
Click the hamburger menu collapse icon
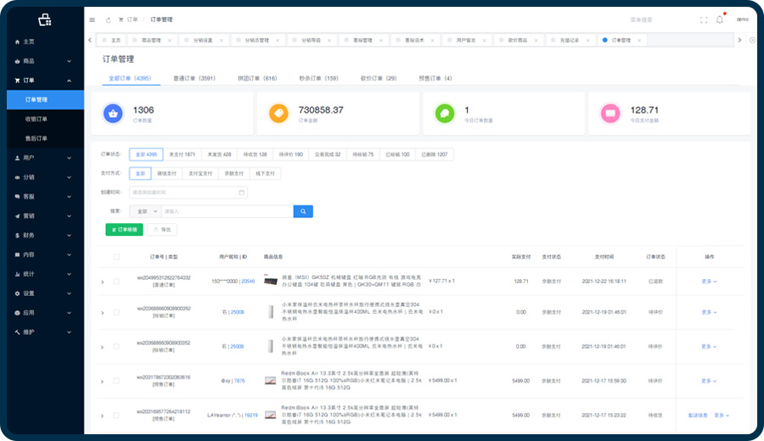click(x=93, y=20)
